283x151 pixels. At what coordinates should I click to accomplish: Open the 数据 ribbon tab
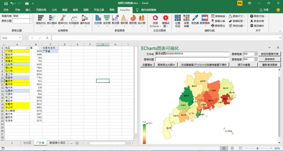(65, 10)
